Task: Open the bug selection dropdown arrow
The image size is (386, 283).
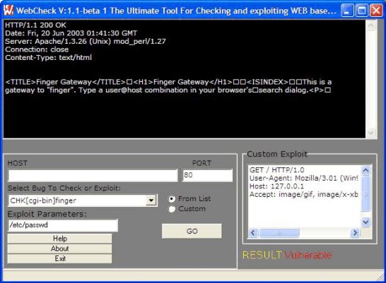Action: tap(151, 200)
